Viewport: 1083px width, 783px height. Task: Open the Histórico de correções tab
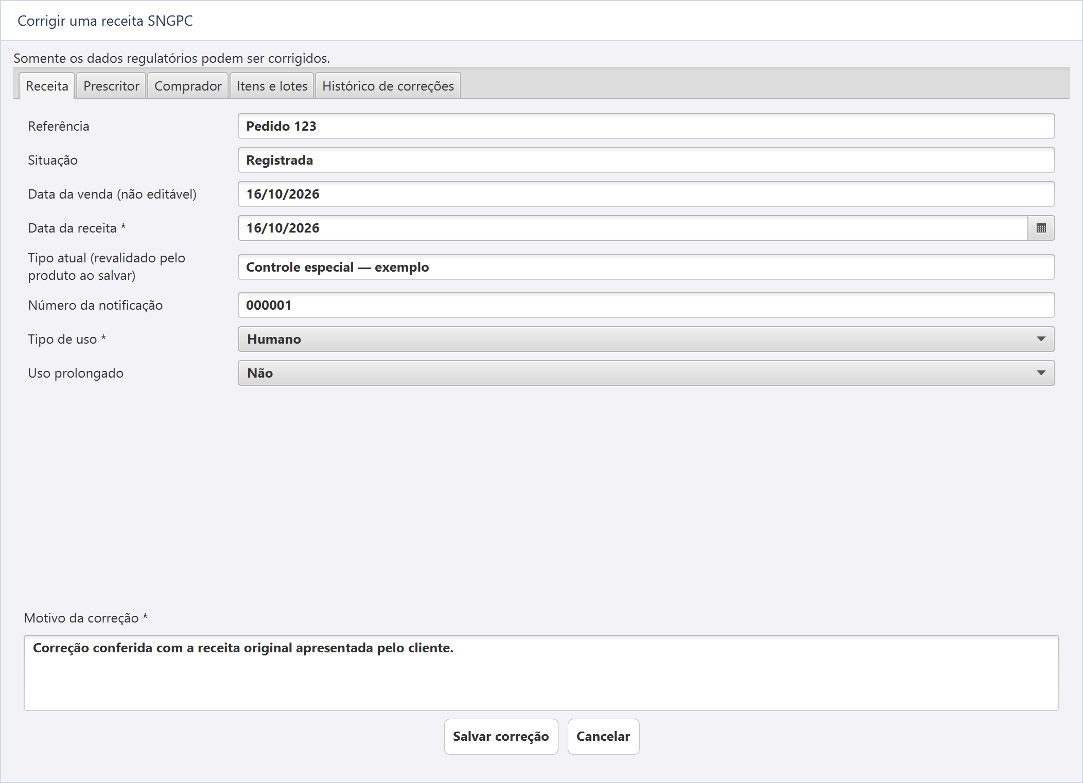pyautogui.click(x=388, y=86)
